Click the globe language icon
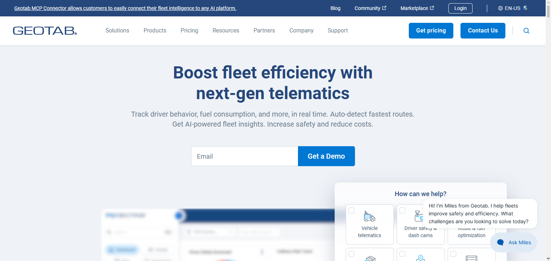This screenshot has height=261, width=551. pyautogui.click(x=500, y=8)
